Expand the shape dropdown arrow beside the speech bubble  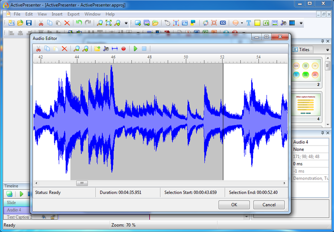point(242,23)
